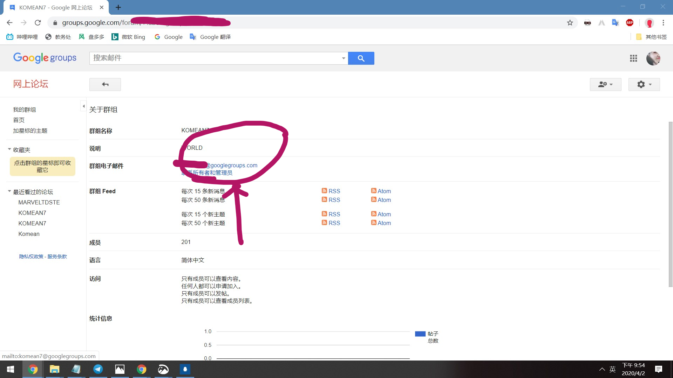Collapse the 收藏夹 section
The width and height of the screenshot is (673, 378).
coord(9,149)
